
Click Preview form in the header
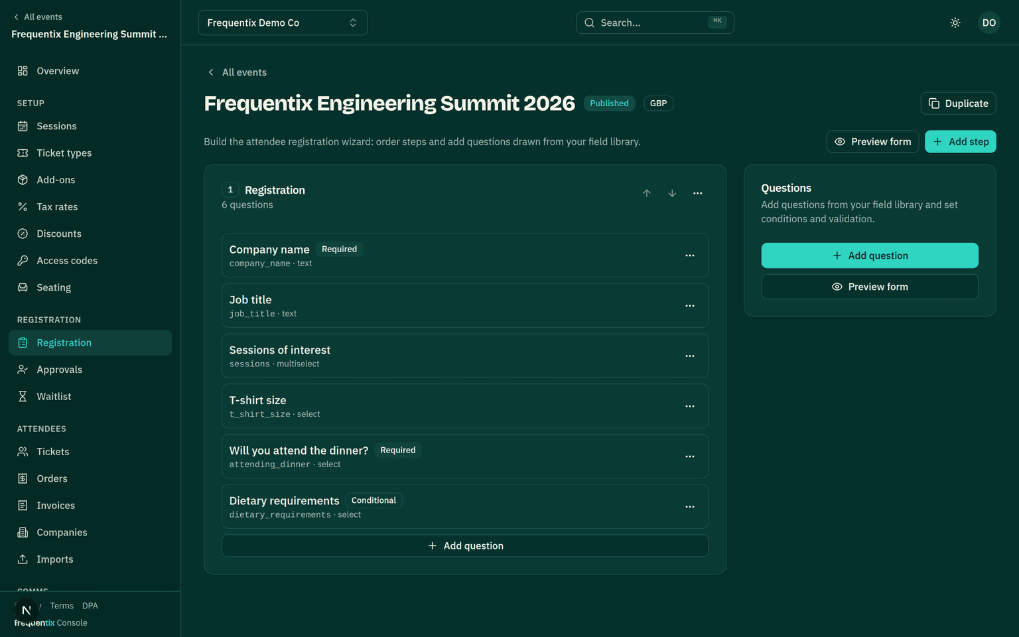(872, 141)
